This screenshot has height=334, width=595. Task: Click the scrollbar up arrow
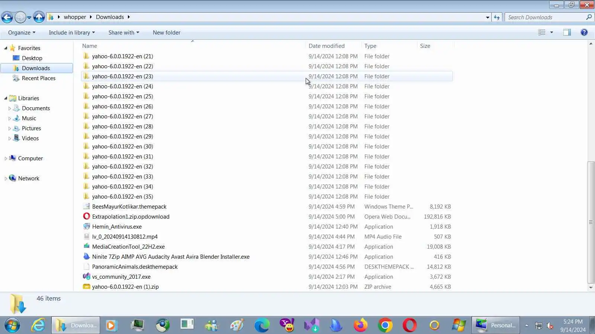point(591,44)
